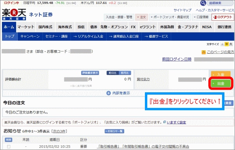
Task: Select medium 中 text size
Action: (226, 44)
